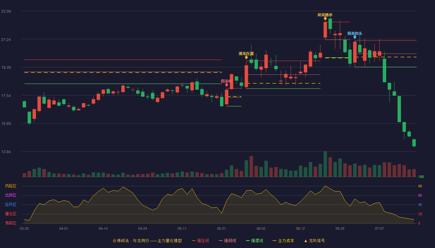The image size is (435, 248).
Task: Click the 13.84 price axis label
Action: point(6,152)
